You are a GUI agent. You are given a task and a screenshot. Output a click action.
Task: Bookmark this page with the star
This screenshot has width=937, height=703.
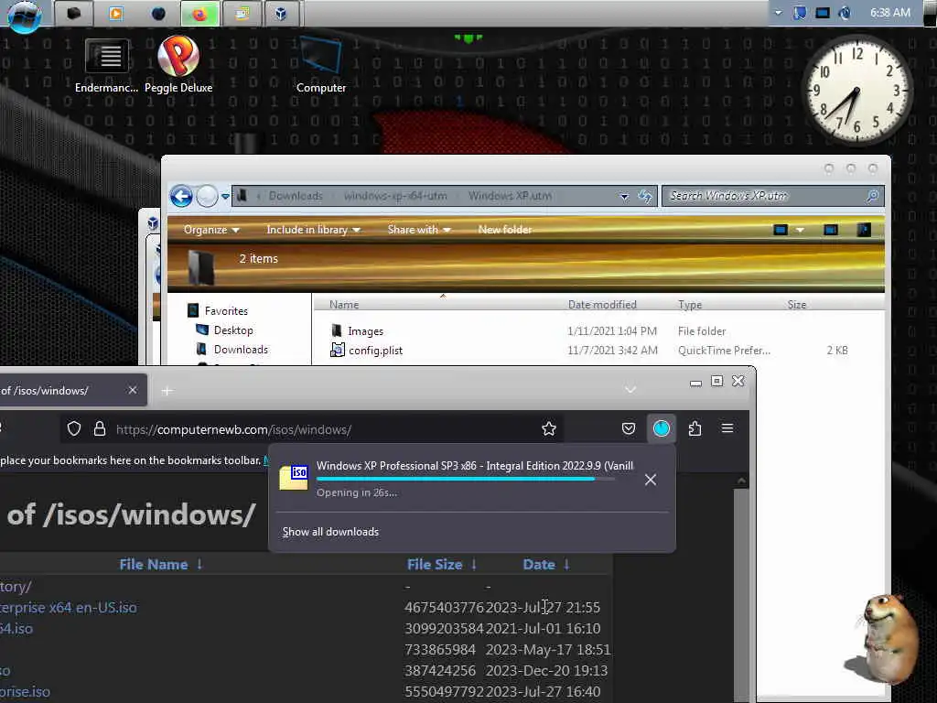coord(549,428)
